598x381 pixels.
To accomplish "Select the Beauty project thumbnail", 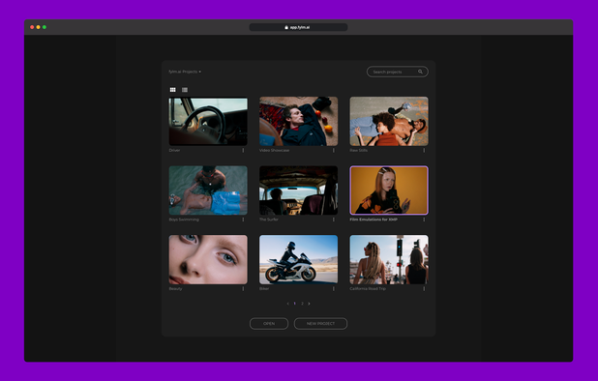I will tap(208, 259).
